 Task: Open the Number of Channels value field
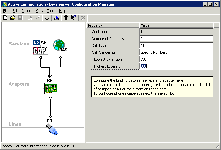(x=176, y=39)
